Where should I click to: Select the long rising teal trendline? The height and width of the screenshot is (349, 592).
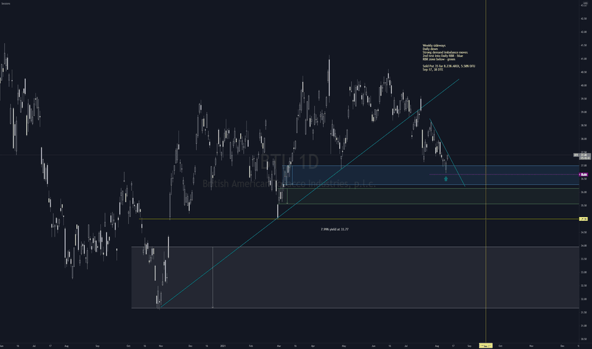309,194
